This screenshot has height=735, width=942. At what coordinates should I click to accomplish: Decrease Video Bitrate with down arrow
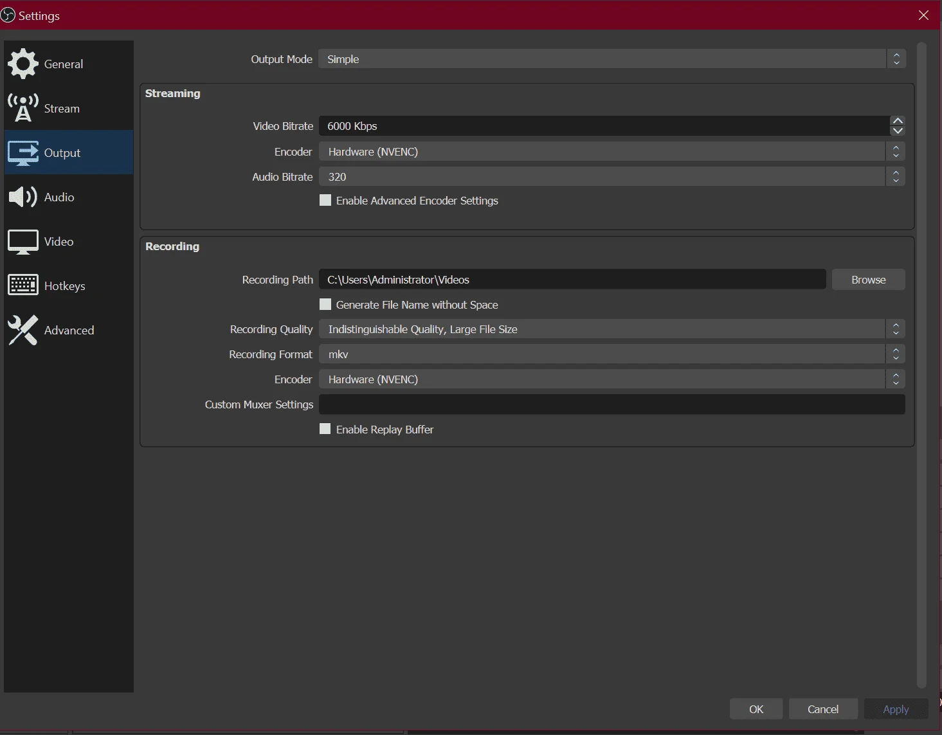(898, 131)
